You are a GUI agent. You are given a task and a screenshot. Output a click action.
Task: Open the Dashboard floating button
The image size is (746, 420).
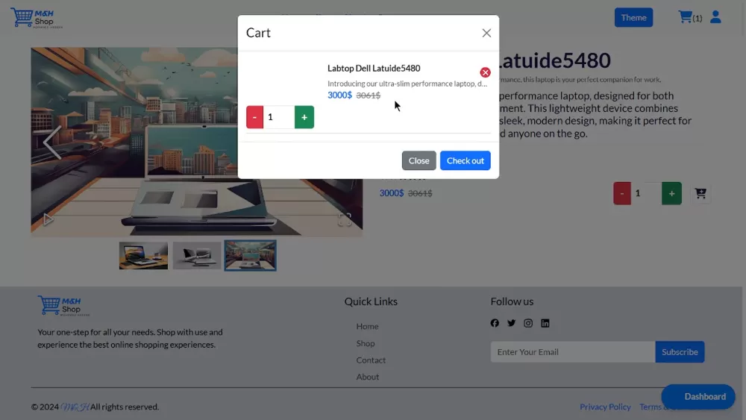point(698,397)
